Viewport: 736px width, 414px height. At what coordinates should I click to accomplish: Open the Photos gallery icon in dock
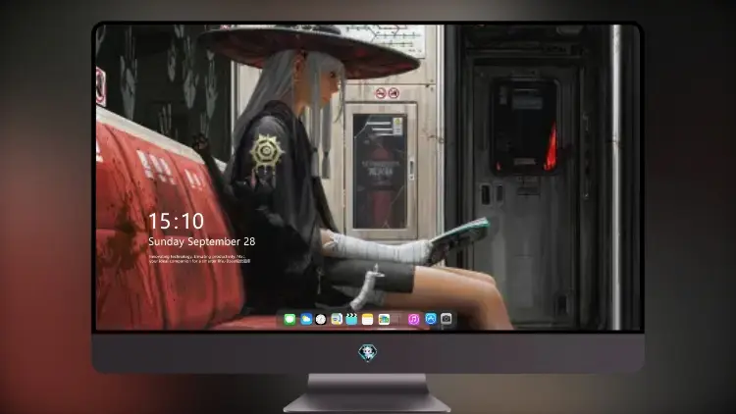pos(384,319)
